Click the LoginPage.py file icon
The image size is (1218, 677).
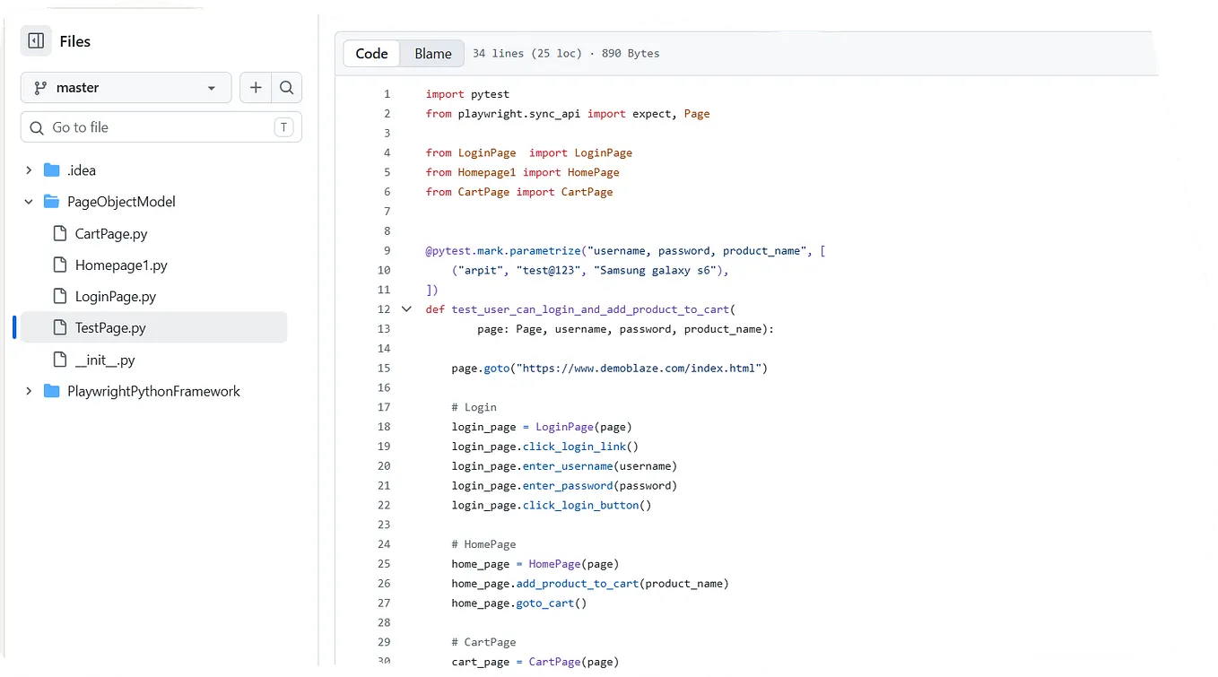coord(60,297)
